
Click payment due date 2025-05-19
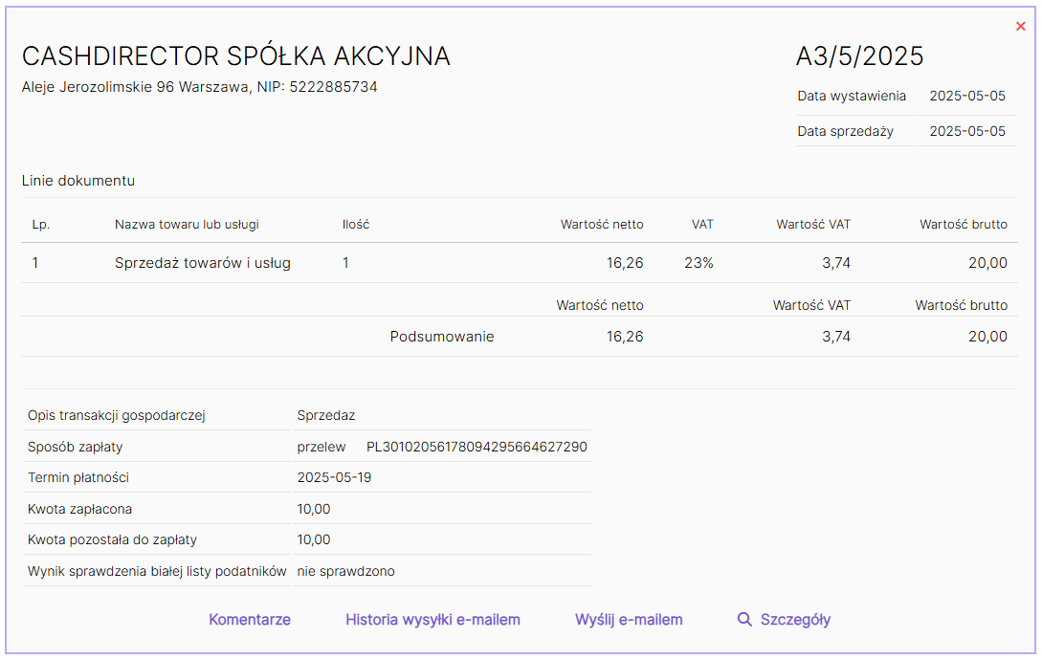tap(334, 477)
